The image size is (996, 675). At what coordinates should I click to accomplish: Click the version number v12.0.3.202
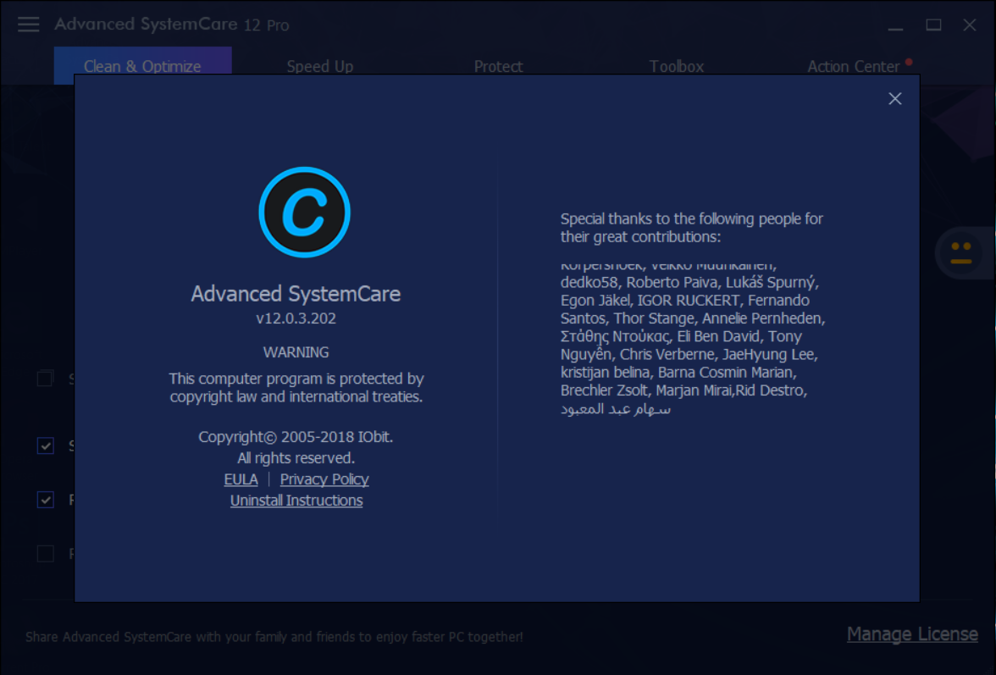296,318
